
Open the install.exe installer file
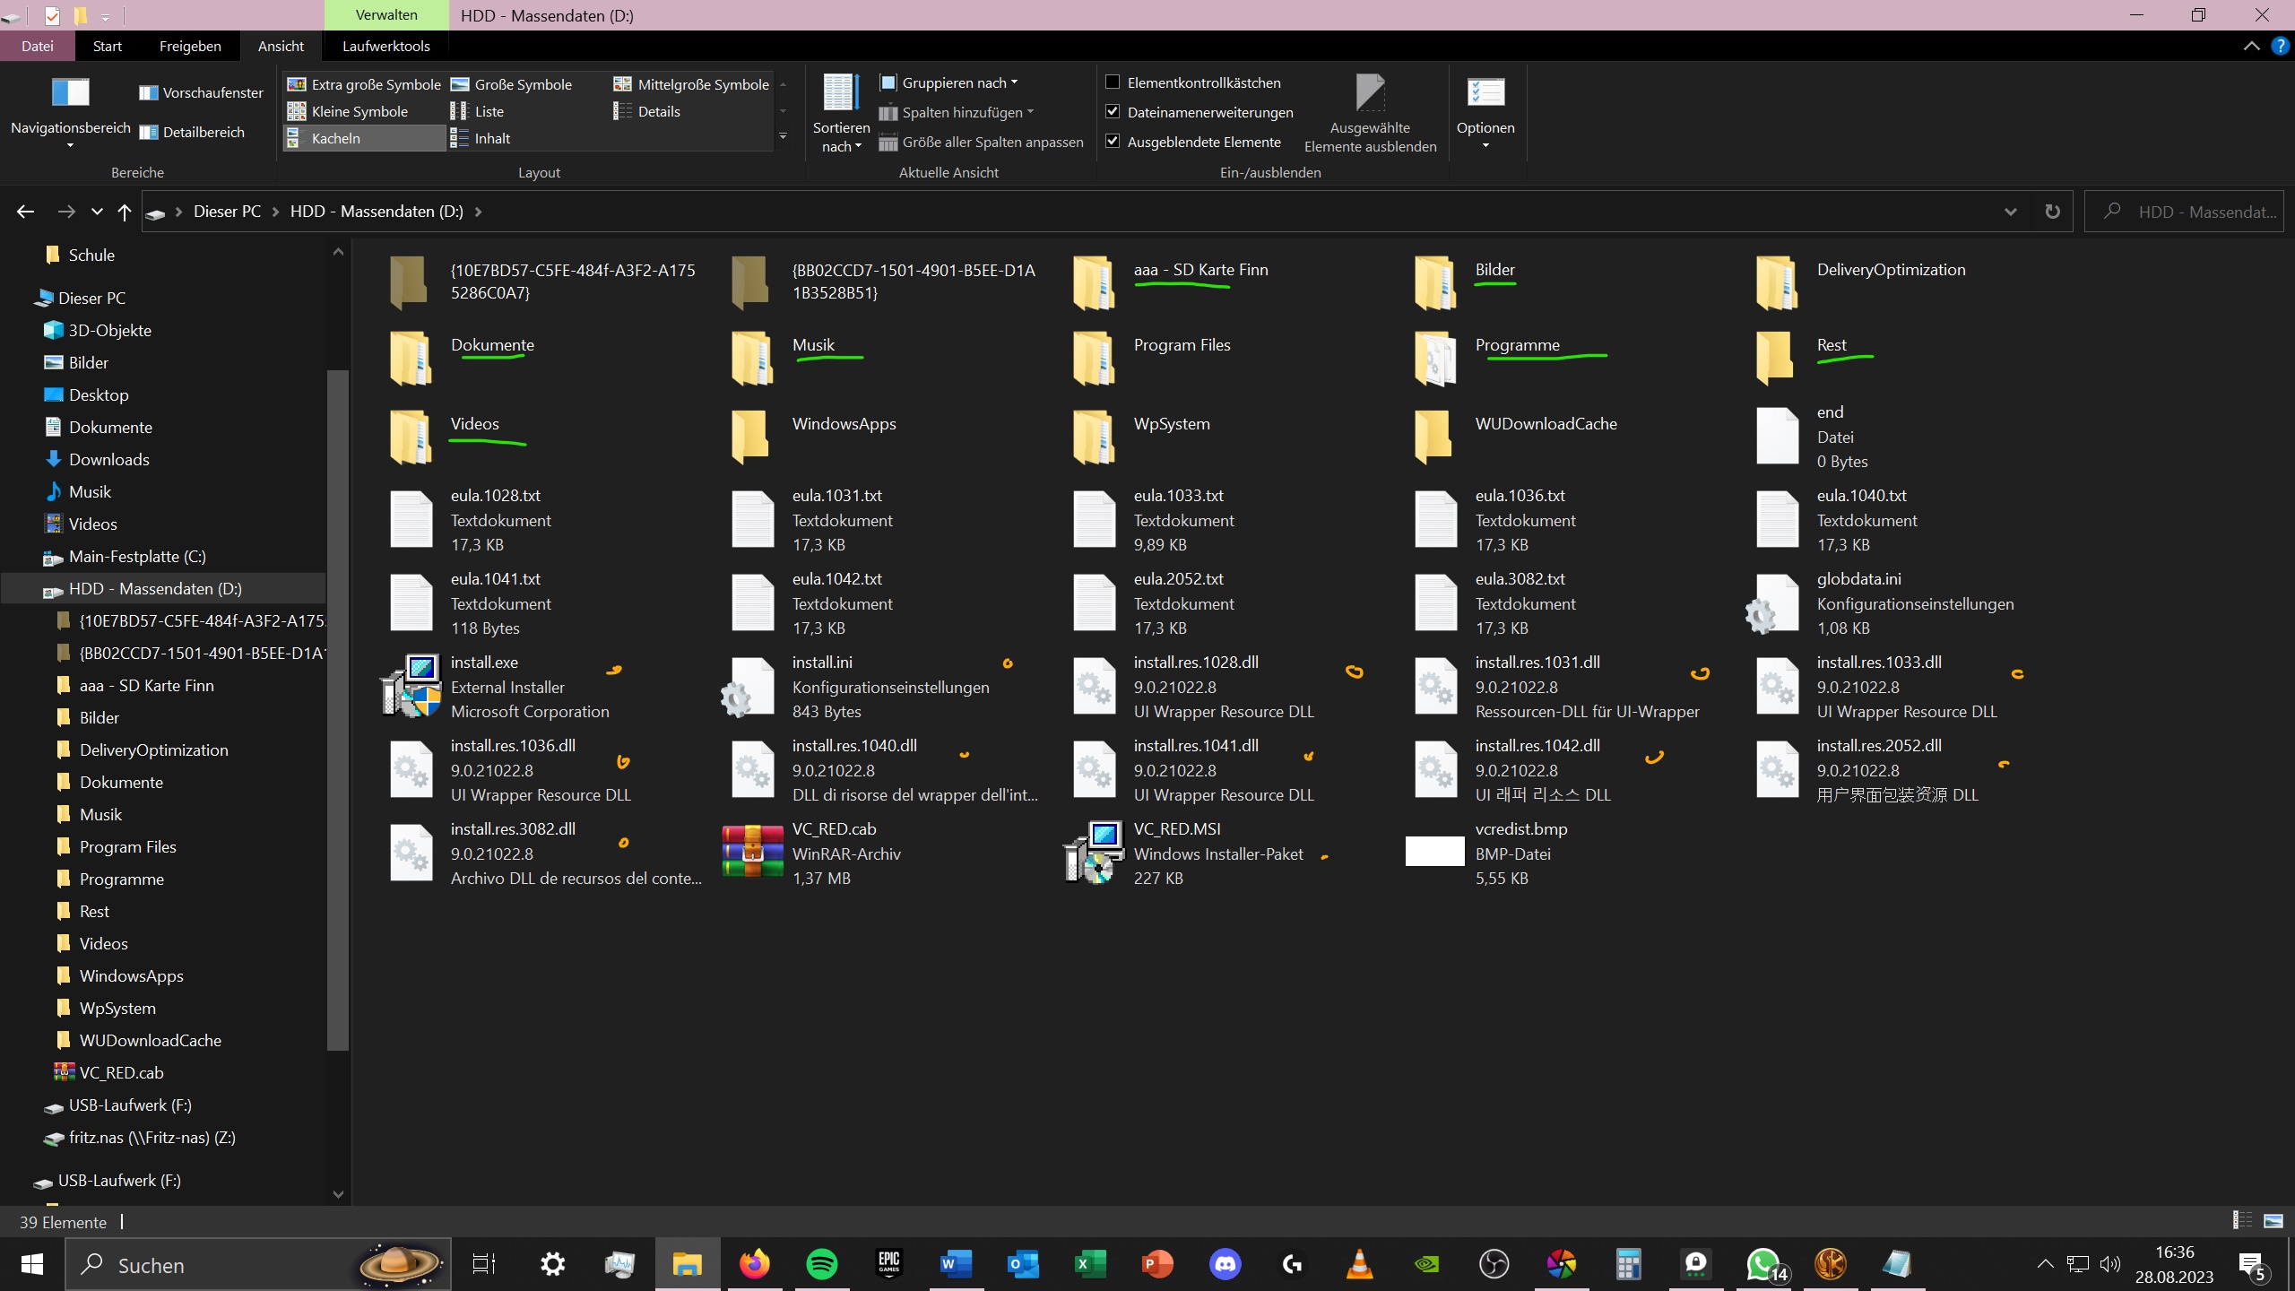(x=412, y=687)
